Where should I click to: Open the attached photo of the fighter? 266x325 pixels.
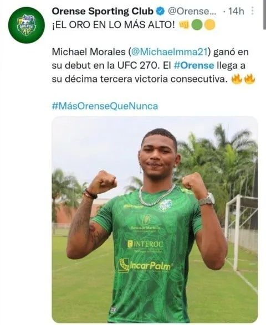click(x=155, y=219)
